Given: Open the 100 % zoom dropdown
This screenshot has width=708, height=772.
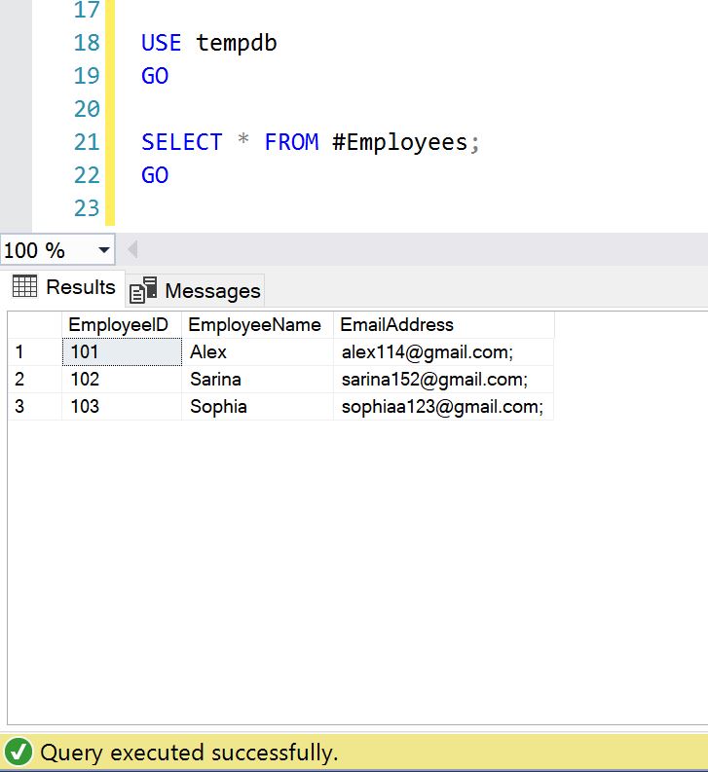Looking at the screenshot, I should pos(104,250).
